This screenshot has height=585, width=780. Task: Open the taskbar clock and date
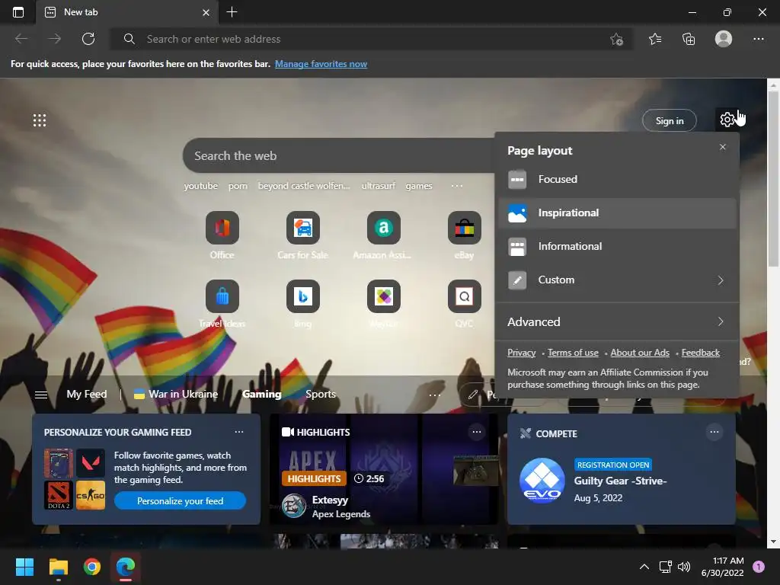pyautogui.click(x=722, y=567)
